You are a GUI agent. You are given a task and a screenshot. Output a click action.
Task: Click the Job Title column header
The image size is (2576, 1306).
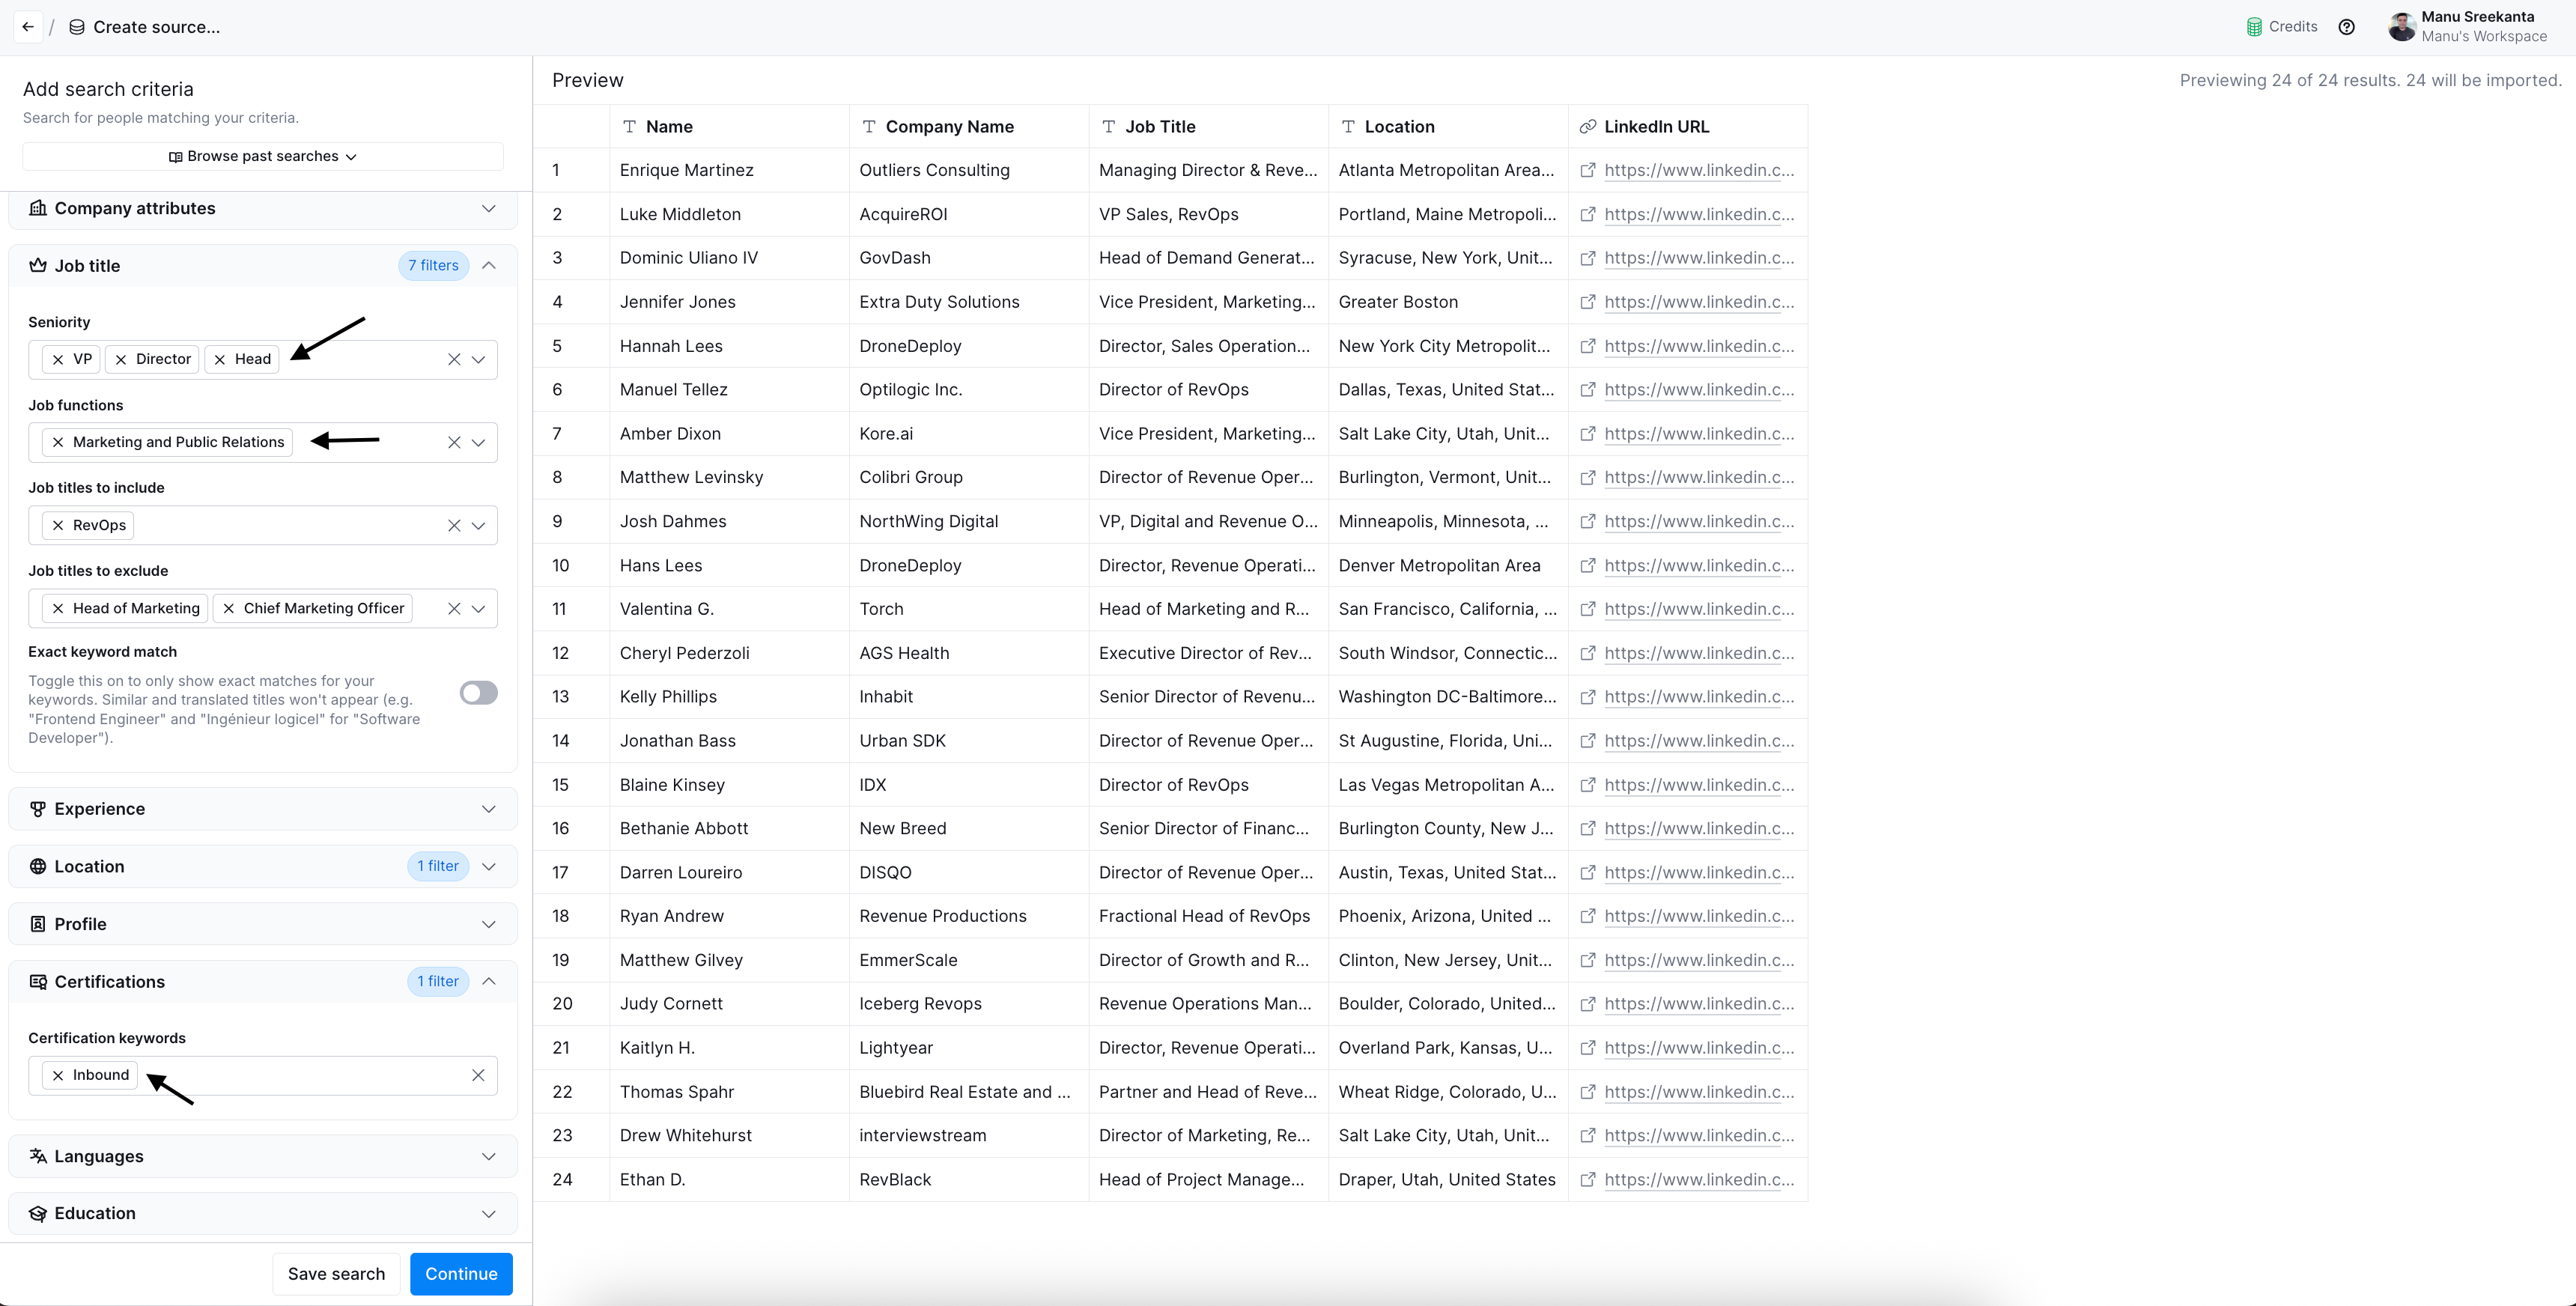[x=1160, y=127]
